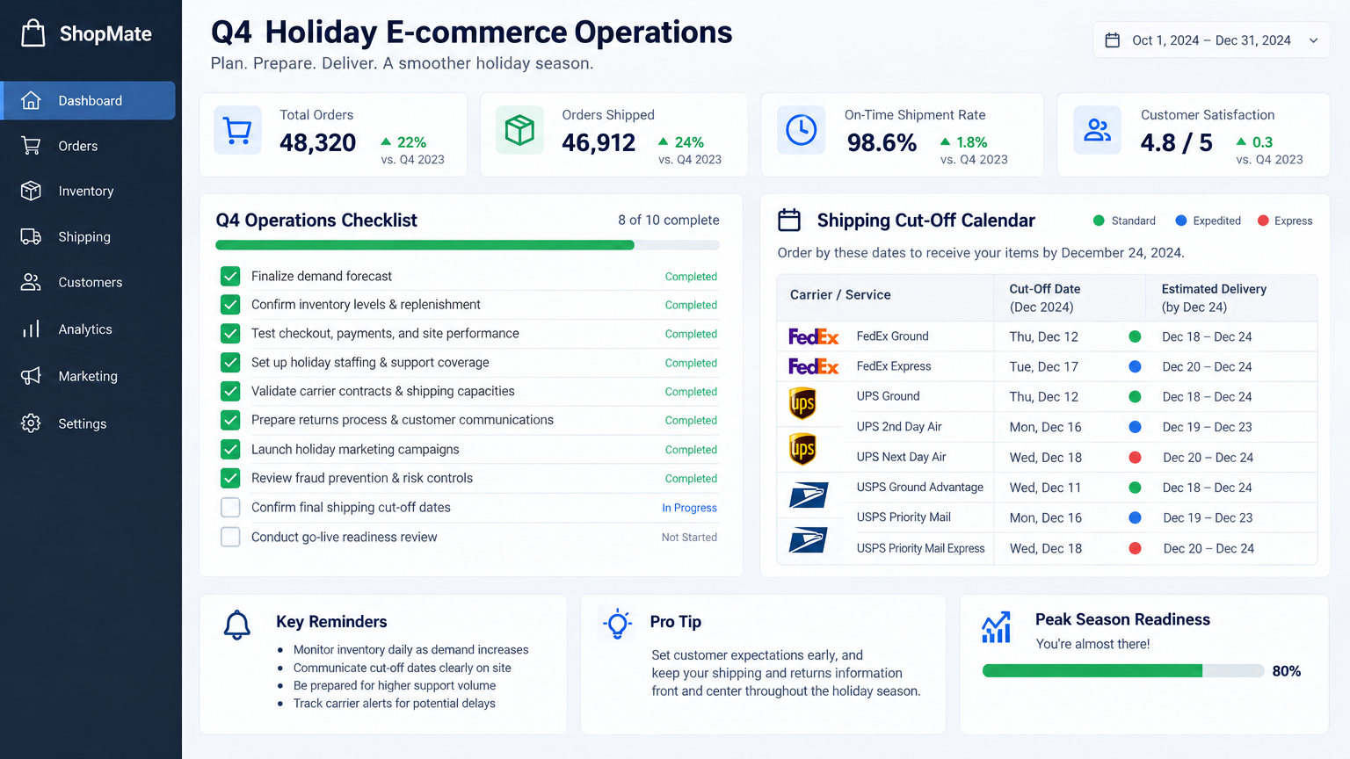Click the Shipping truck icon
The width and height of the screenshot is (1350, 759).
pyautogui.click(x=31, y=236)
